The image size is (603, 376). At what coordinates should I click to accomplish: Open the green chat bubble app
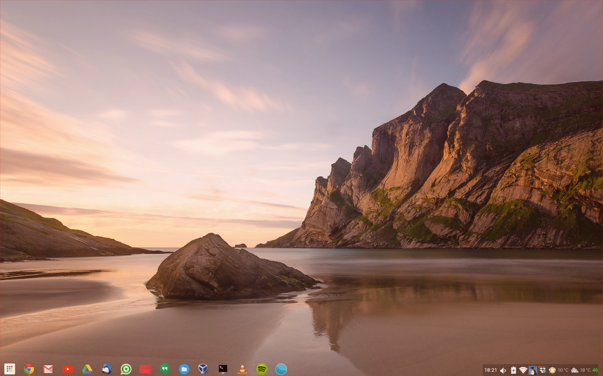pos(126,369)
